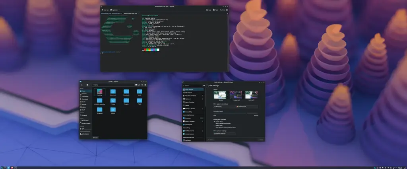Viewport: 407px width, 169px height.
Task: Select Pictures in Dolphin Places sidebar
Action: pos(85,105)
